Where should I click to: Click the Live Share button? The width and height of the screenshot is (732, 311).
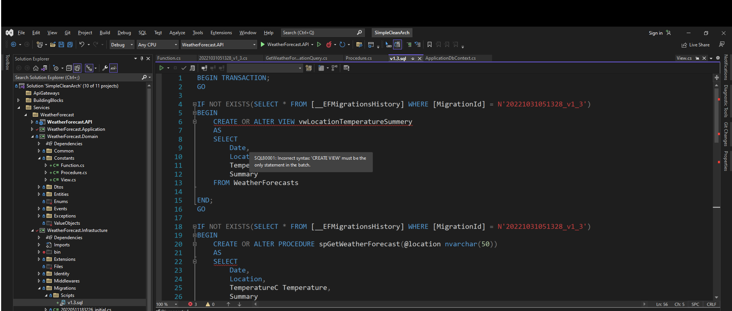tap(696, 45)
